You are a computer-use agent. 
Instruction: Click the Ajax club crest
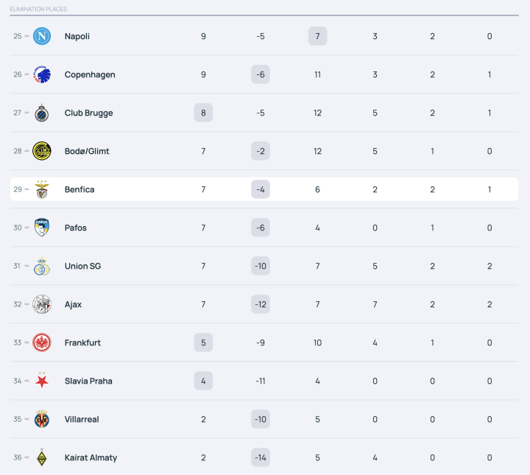42,304
